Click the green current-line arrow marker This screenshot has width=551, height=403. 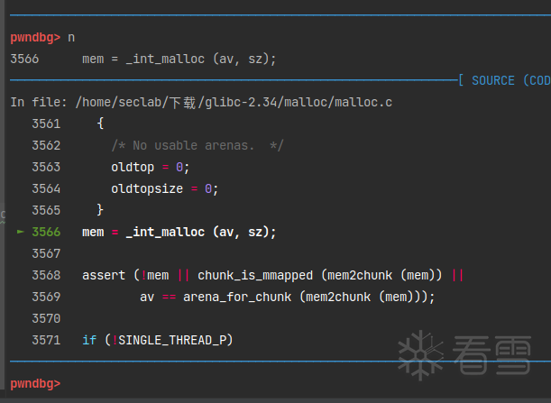pos(21,232)
